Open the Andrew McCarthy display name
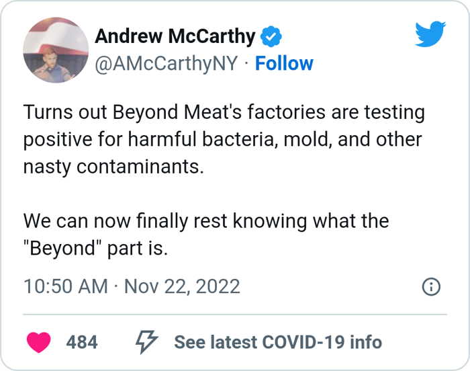The height and width of the screenshot is (371, 470). [175, 36]
